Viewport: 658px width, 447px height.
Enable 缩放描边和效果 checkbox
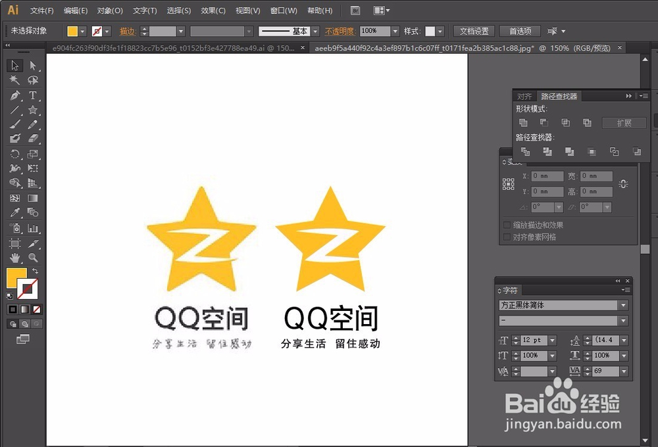click(x=507, y=225)
